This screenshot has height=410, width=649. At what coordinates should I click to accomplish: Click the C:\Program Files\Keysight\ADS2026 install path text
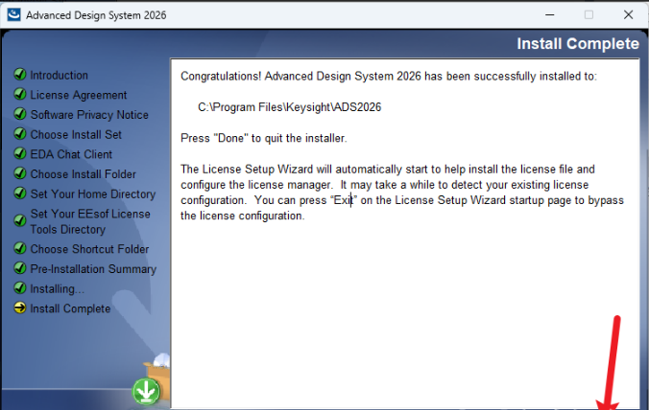[x=289, y=107]
